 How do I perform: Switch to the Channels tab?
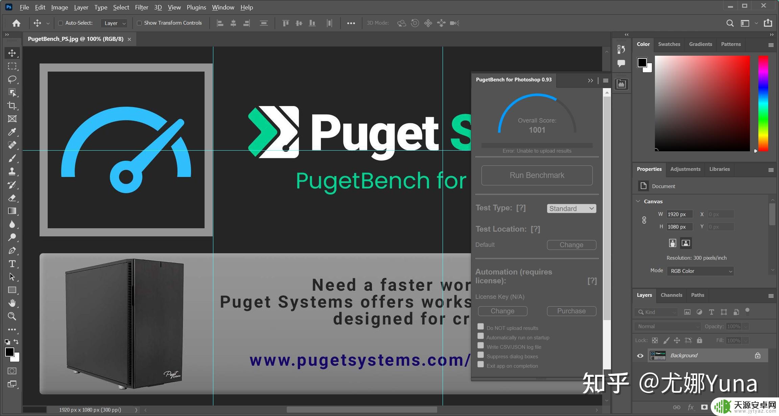click(x=671, y=295)
